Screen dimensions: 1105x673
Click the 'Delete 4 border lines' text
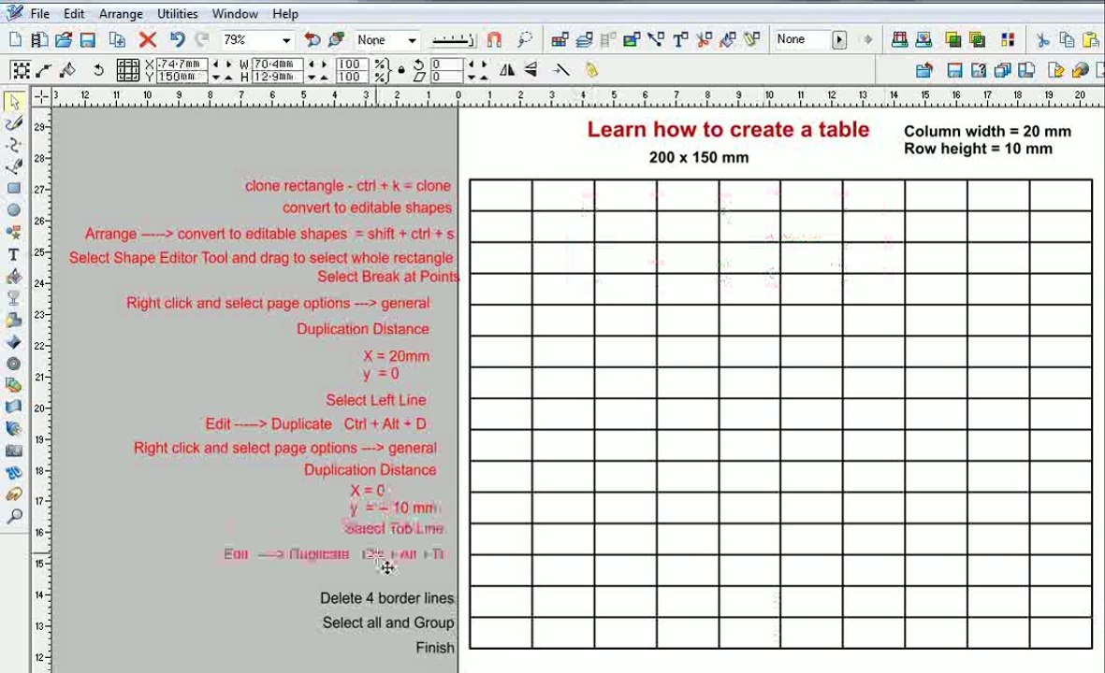(x=387, y=597)
